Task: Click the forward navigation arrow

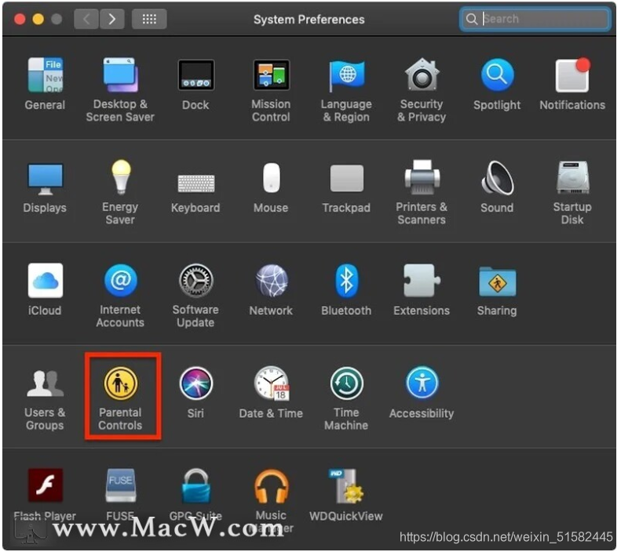Action: pos(112,19)
